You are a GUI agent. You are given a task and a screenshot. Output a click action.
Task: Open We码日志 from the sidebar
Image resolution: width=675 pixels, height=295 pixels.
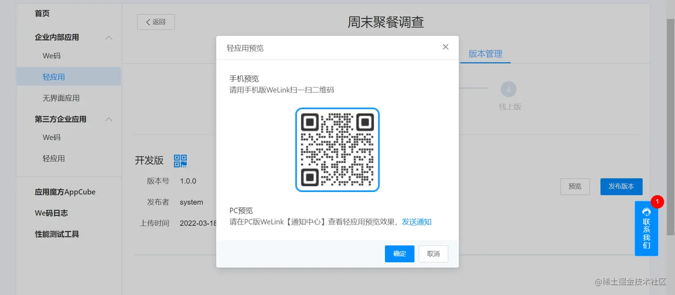pyautogui.click(x=50, y=213)
